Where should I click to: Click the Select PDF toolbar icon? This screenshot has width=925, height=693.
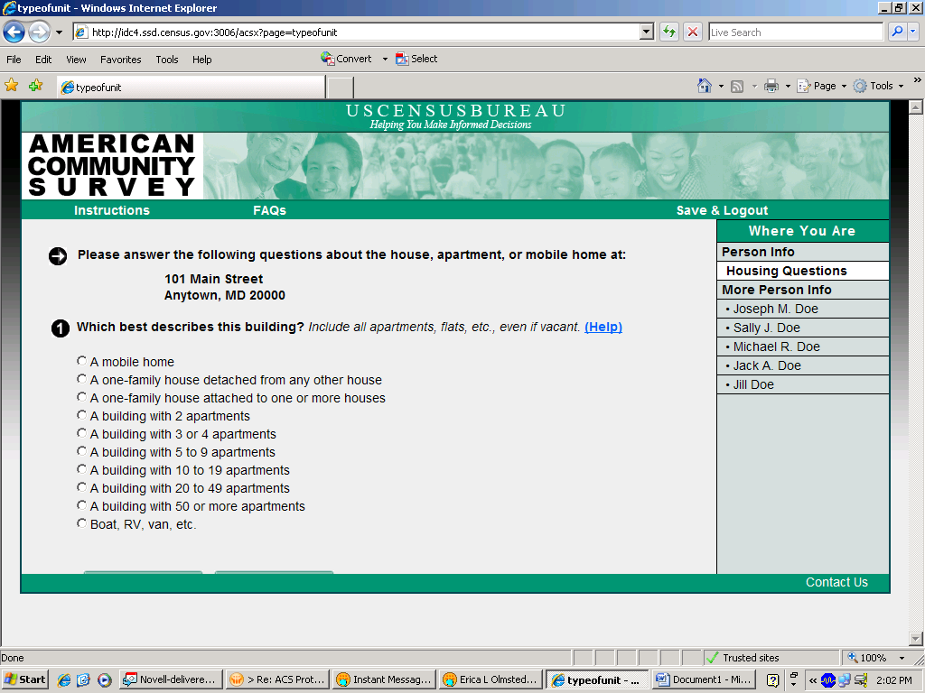(x=416, y=59)
